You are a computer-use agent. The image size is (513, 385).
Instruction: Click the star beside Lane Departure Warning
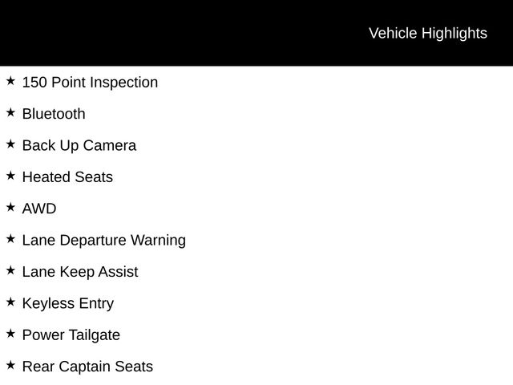pyautogui.click(x=10, y=239)
